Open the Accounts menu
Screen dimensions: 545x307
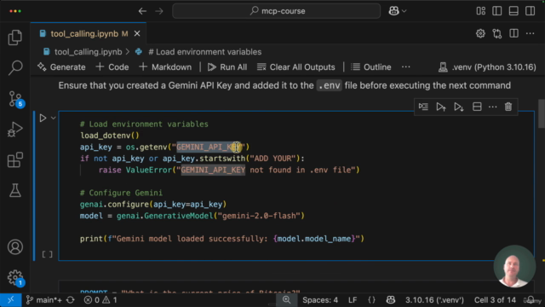(15, 246)
